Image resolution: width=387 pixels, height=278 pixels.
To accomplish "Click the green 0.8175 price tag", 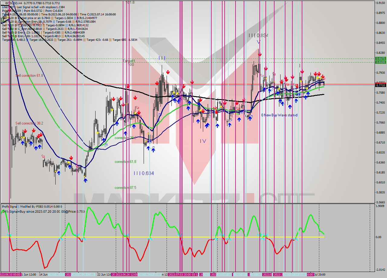I will [x=380, y=58].
